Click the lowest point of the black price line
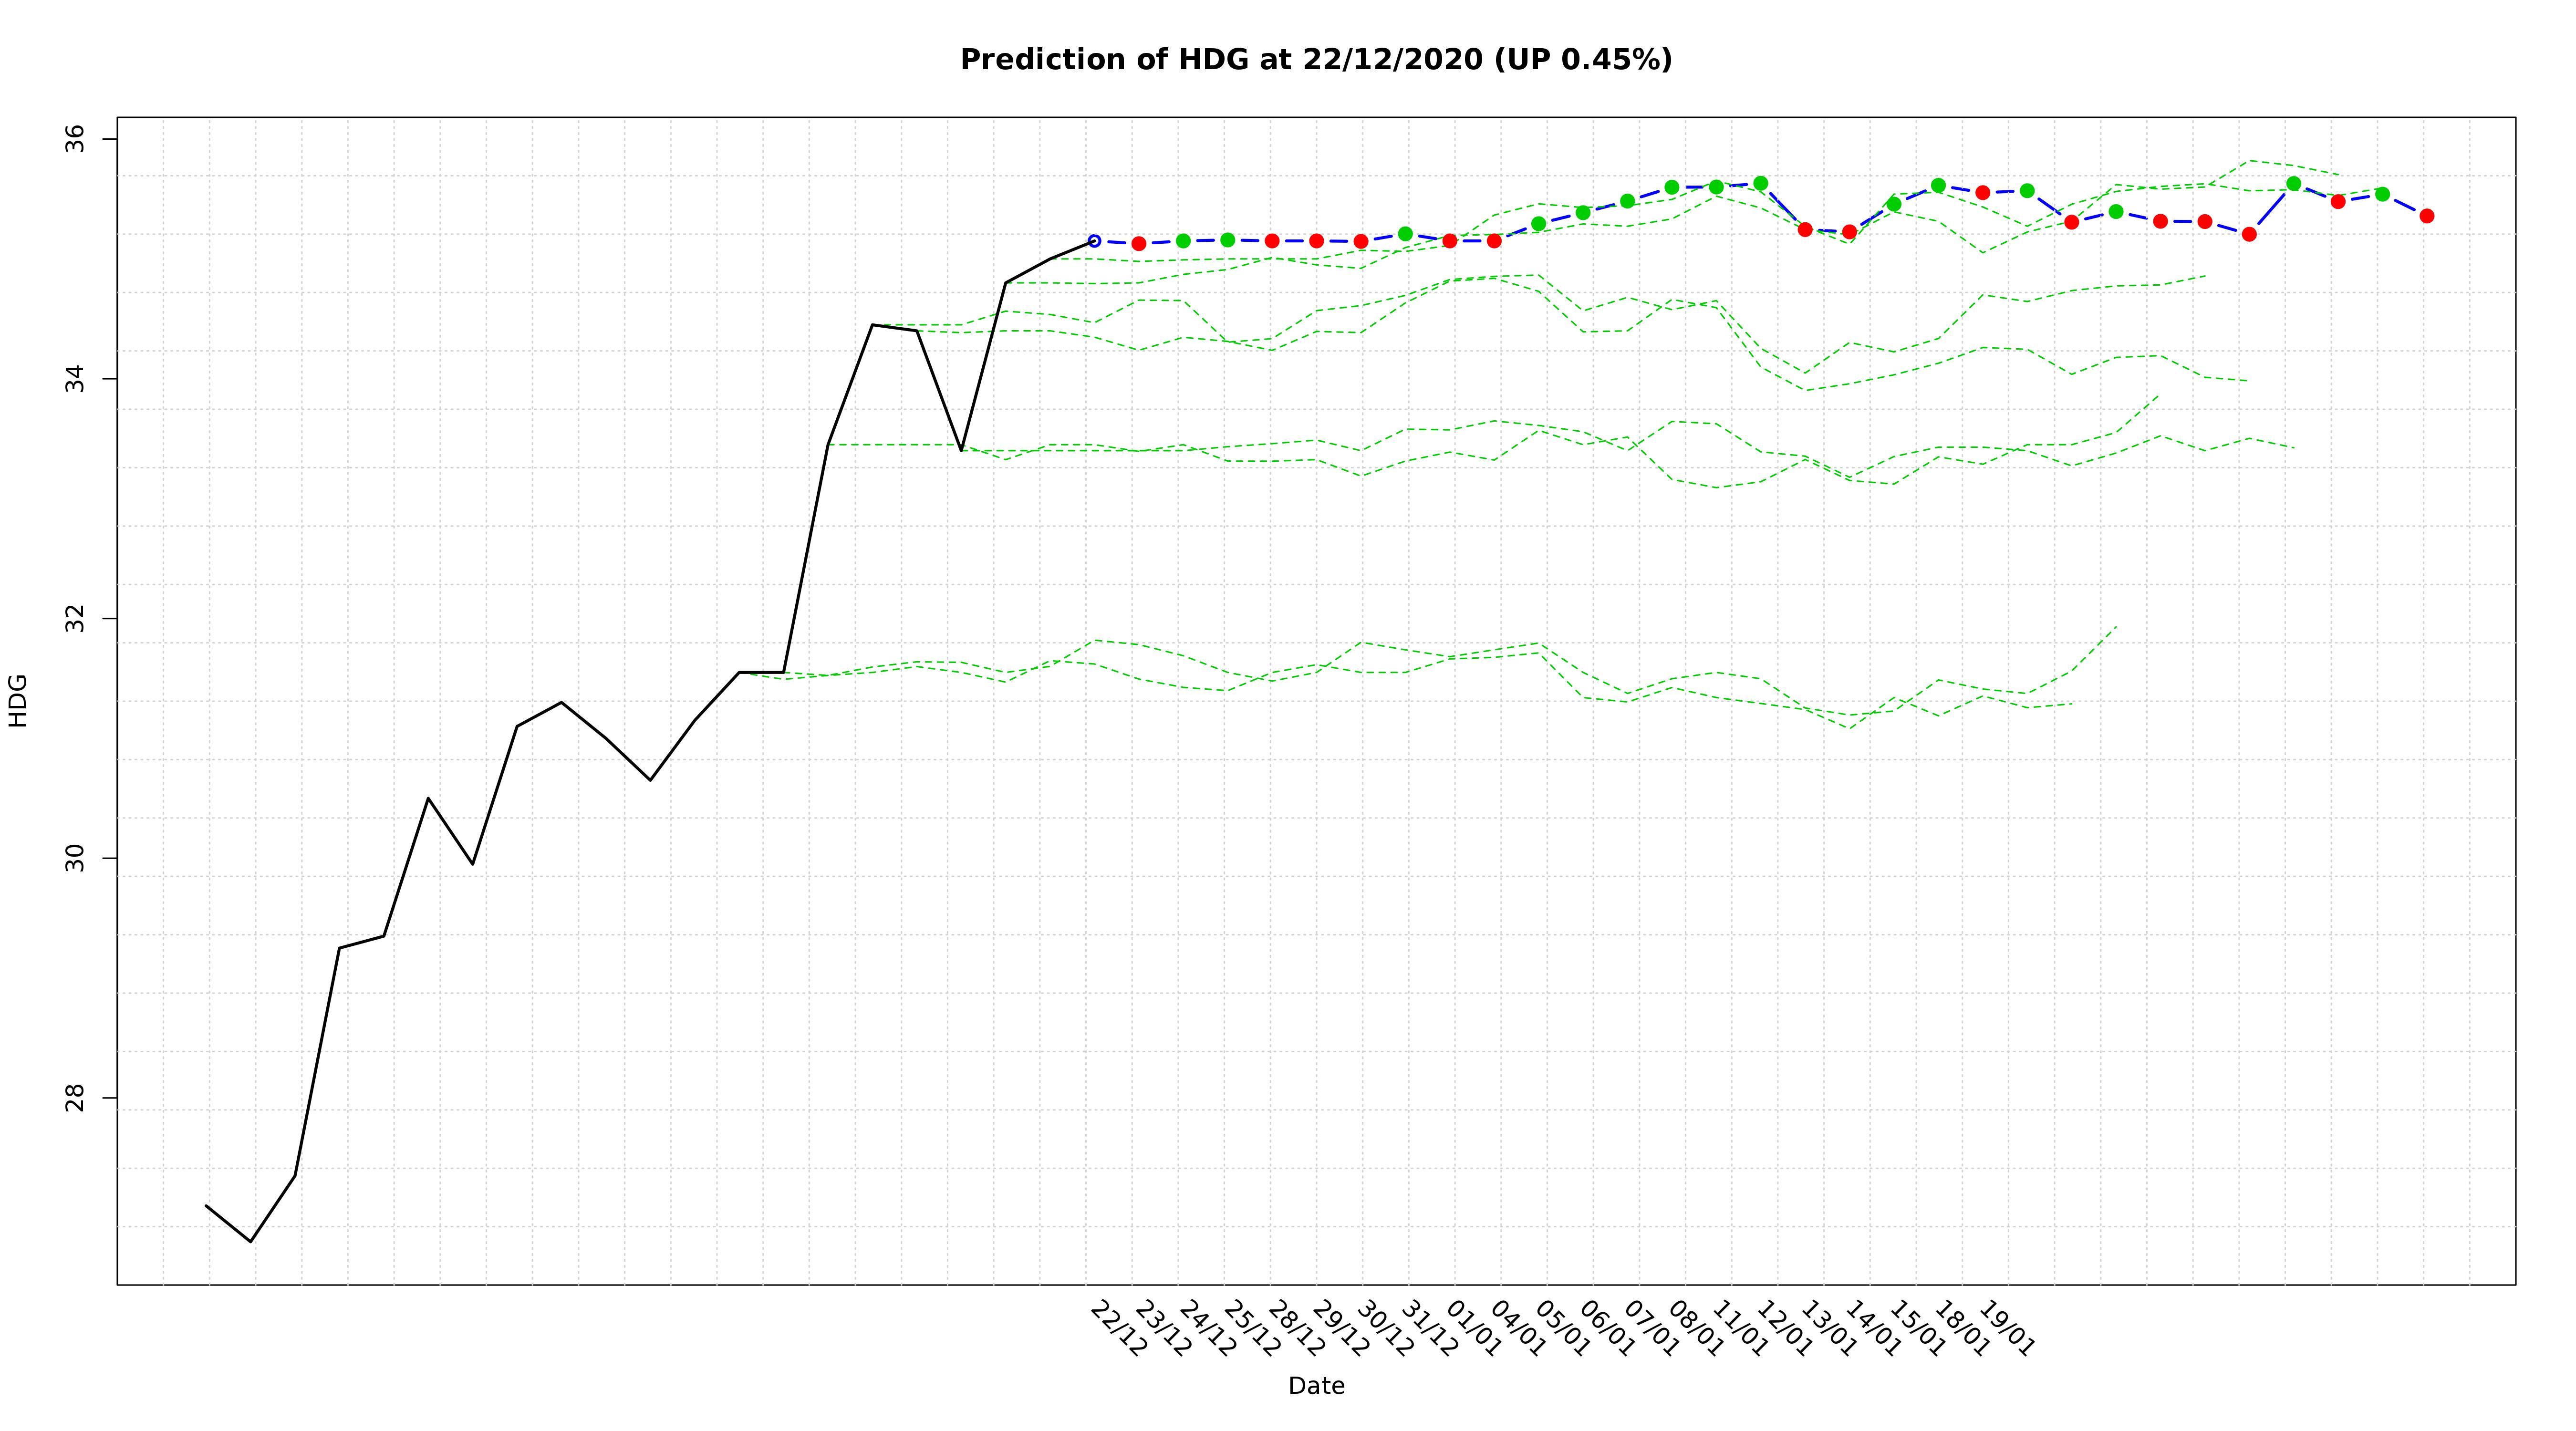The height and width of the screenshot is (1431, 2576). click(x=251, y=1241)
